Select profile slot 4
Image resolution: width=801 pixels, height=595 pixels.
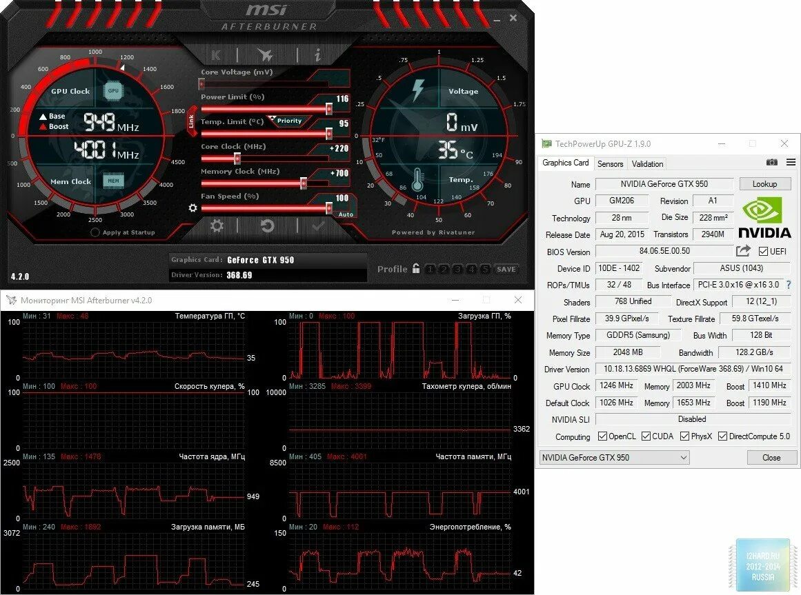471,269
